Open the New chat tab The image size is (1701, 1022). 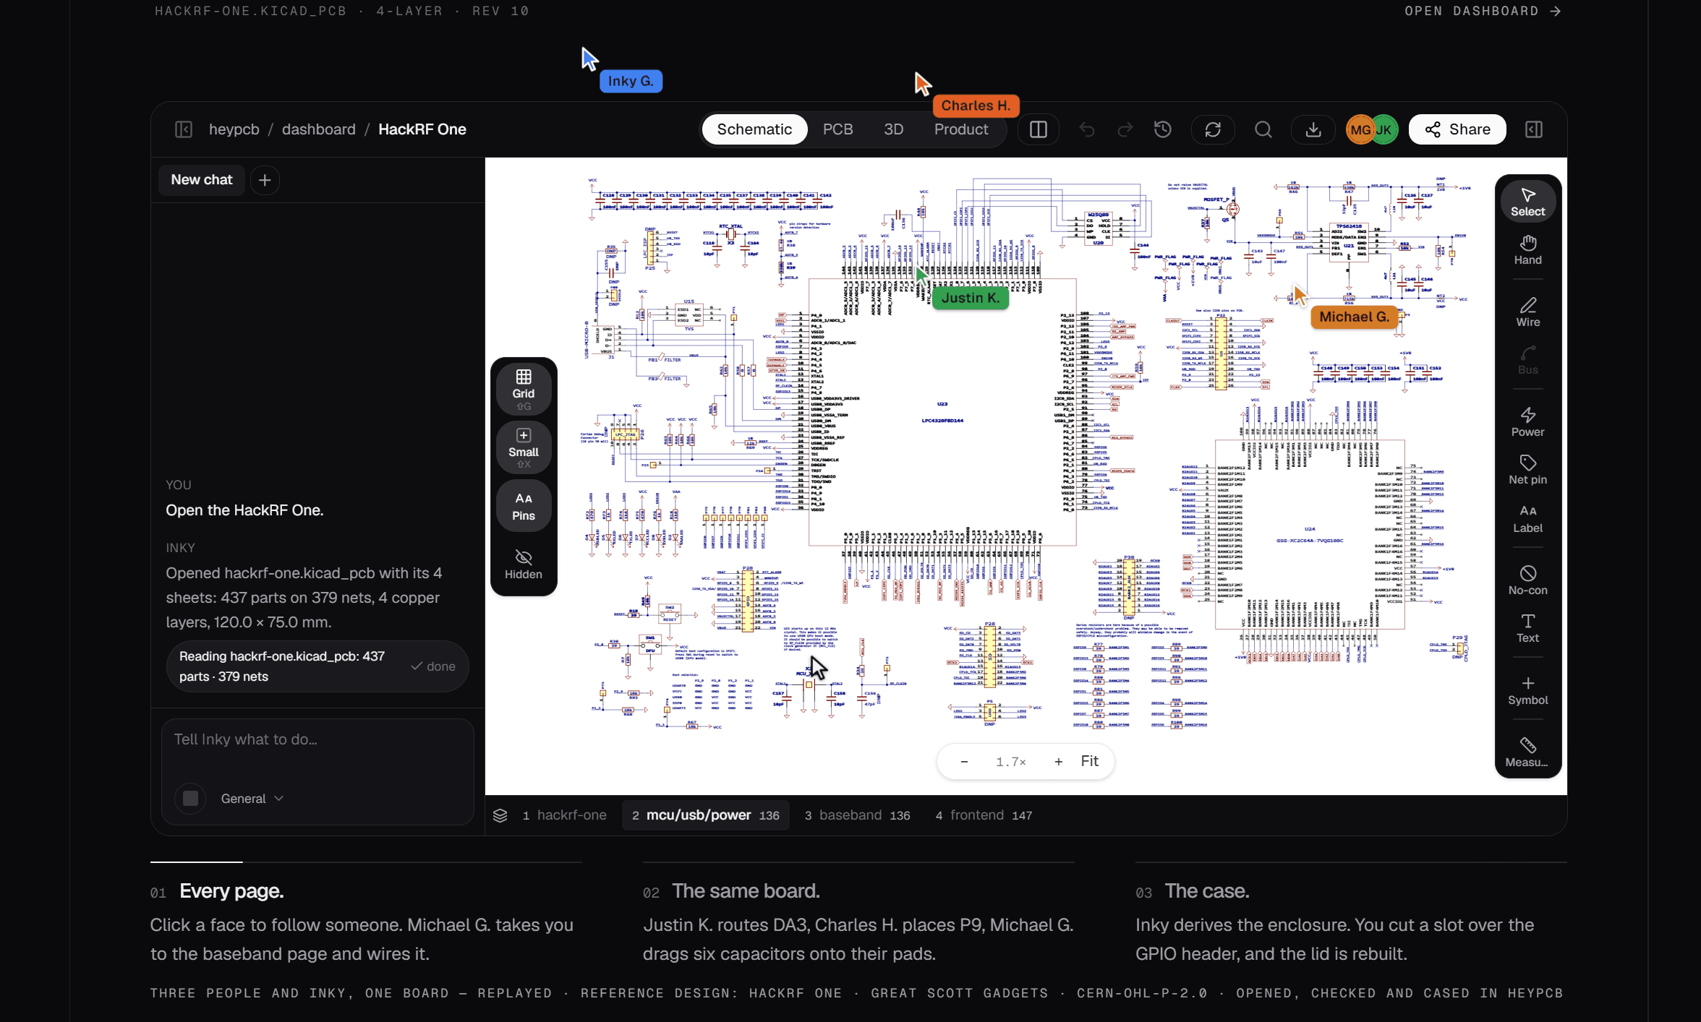click(201, 179)
